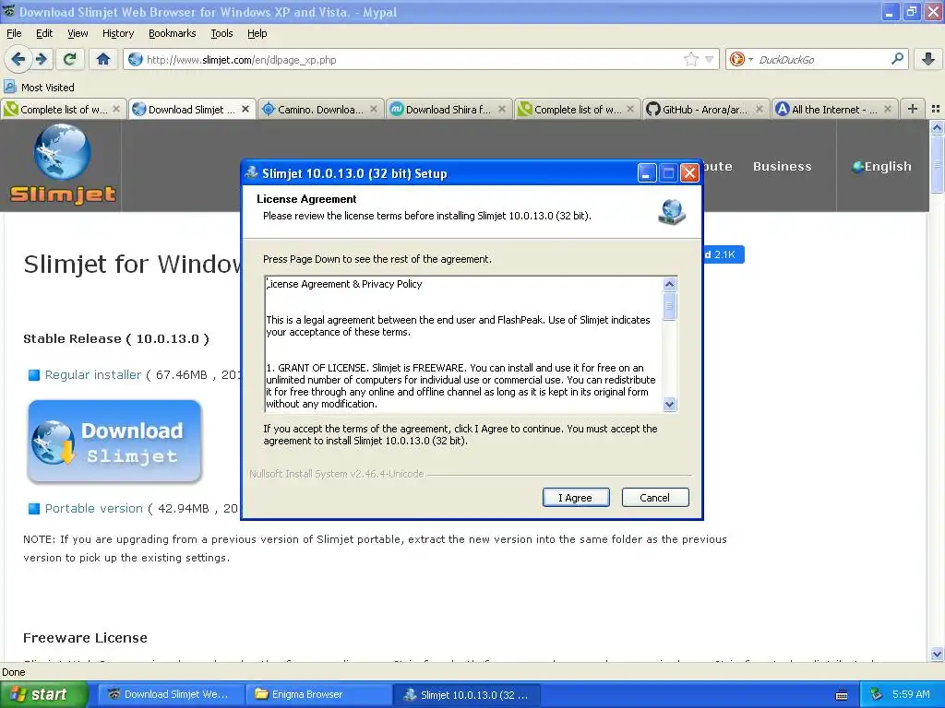This screenshot has width=945, height=708.
Task: Click the browser Back arrow button
Action: (18, 59)
